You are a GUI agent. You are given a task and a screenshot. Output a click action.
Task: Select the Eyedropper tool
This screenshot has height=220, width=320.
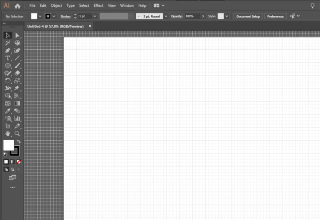pyautogui.click(x=8, y=111)
